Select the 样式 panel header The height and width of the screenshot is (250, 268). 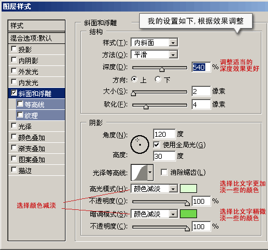click(37, 26)
